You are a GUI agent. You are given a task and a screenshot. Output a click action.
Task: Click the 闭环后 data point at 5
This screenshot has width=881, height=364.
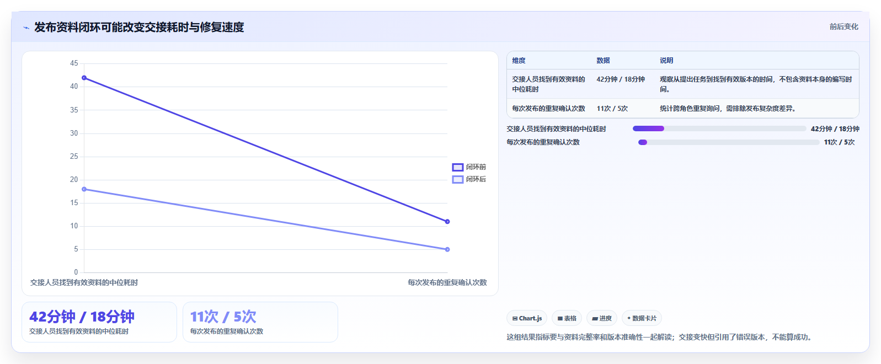coord(447,249)
